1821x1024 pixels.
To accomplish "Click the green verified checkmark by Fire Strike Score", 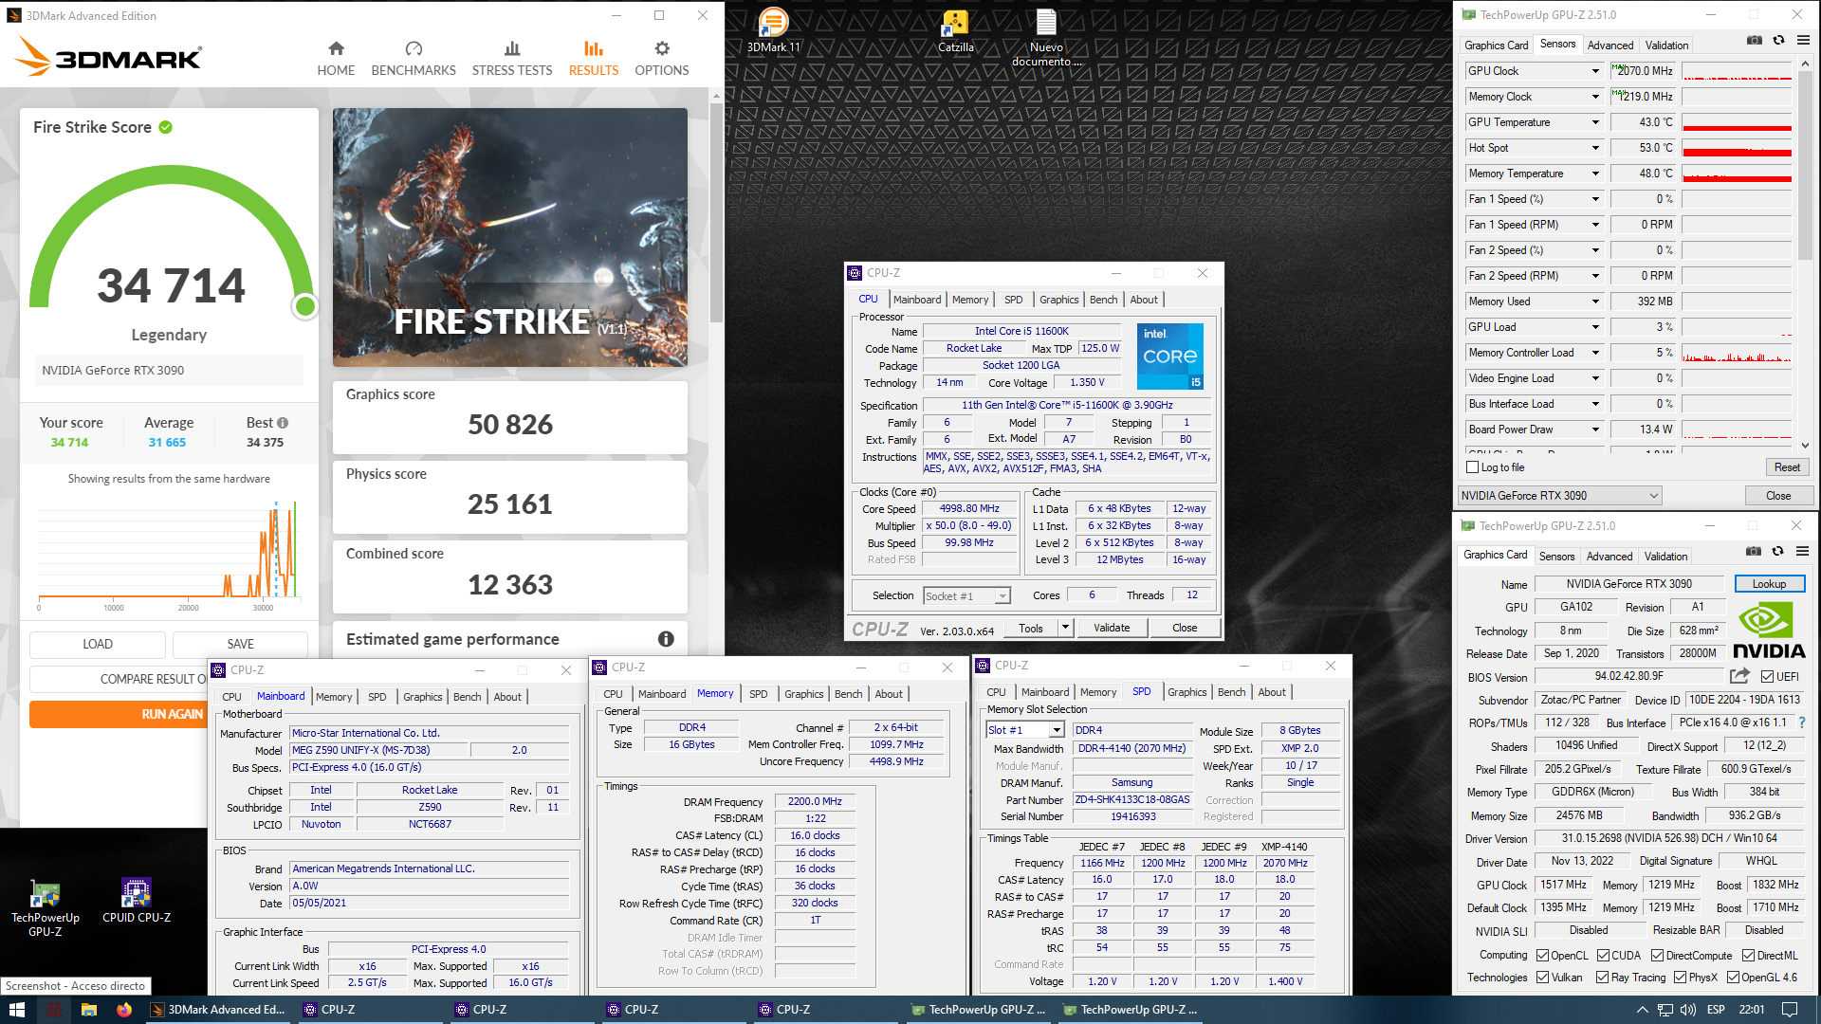I will tap(166, 127).
